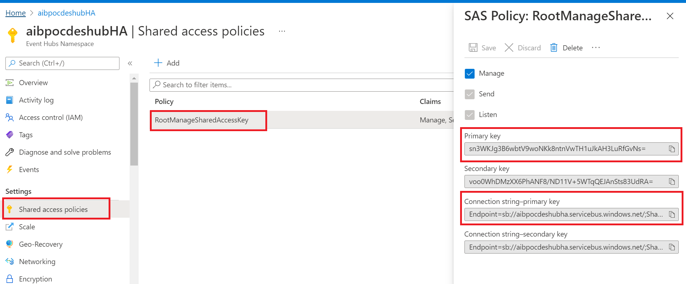686x284 pixels.
Task: Toggle the Listen checkbox
Action: [x=470, y=115]
